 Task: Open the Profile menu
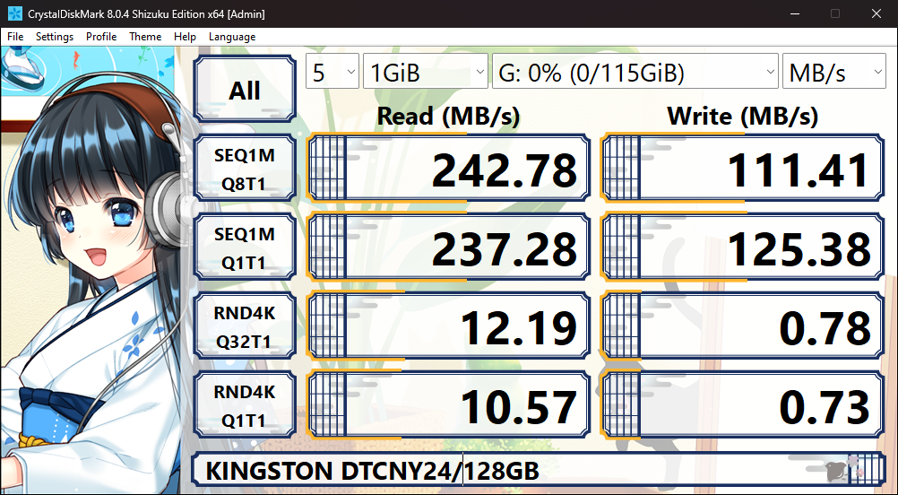coord(101,37)
